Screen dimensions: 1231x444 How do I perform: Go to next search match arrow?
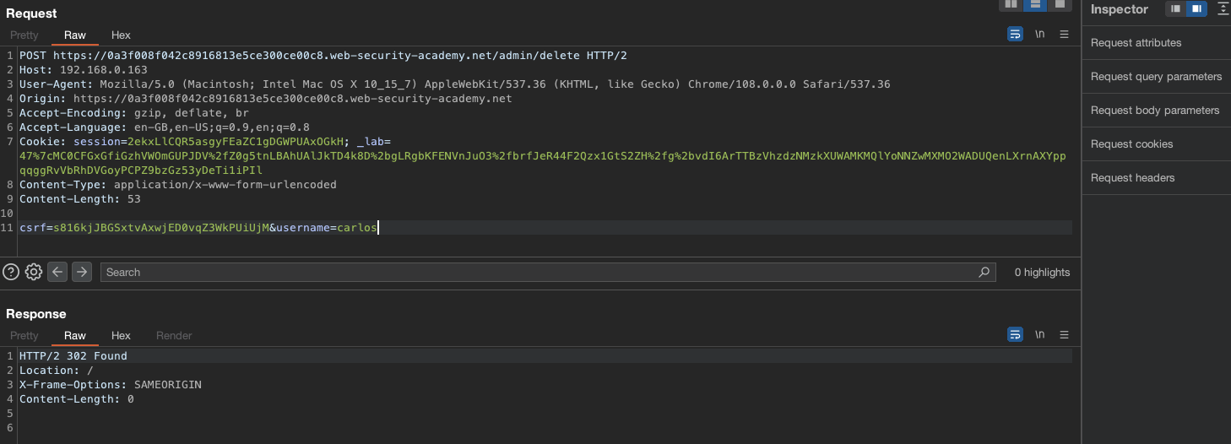(x=81, y=272)
